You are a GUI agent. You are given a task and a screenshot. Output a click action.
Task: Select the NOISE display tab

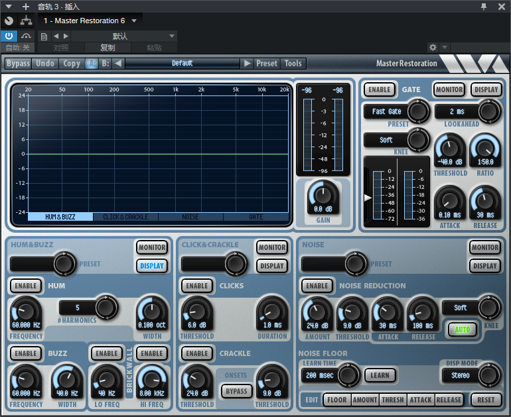[x=190, y=217]
